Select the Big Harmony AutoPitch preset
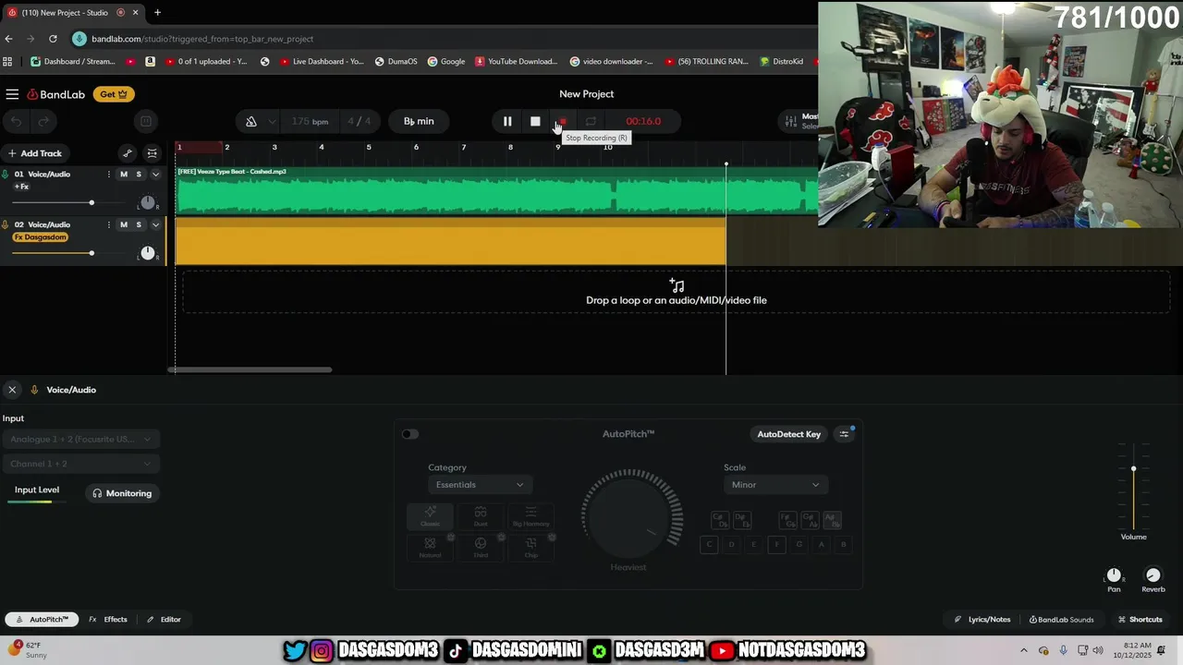 pos(531,515)
